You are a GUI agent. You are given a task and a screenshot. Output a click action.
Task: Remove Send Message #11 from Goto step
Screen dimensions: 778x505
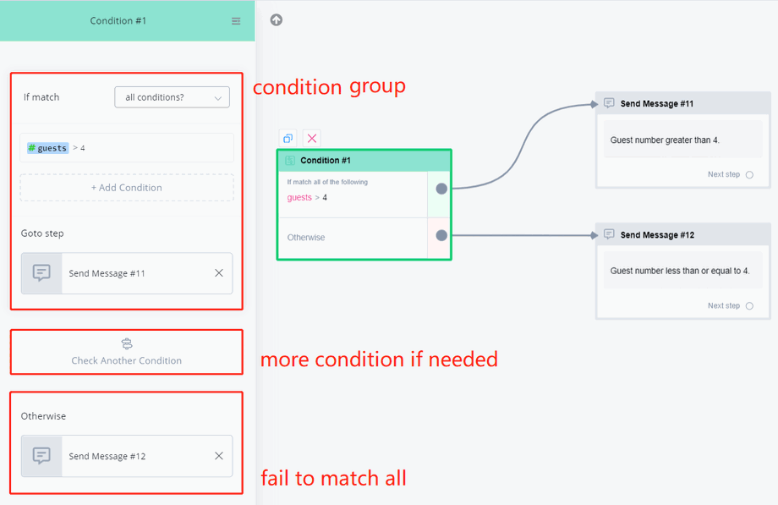tap(219, 273)
